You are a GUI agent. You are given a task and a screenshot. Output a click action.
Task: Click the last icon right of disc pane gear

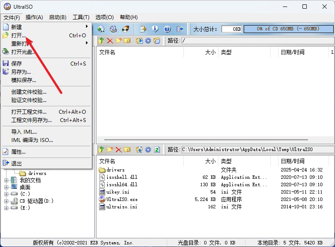(156, 40)
